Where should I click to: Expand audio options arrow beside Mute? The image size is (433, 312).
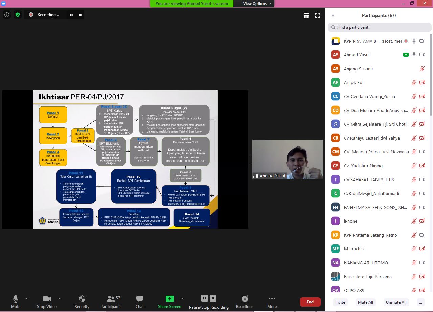pyautogui.click(x=26, y=299)
